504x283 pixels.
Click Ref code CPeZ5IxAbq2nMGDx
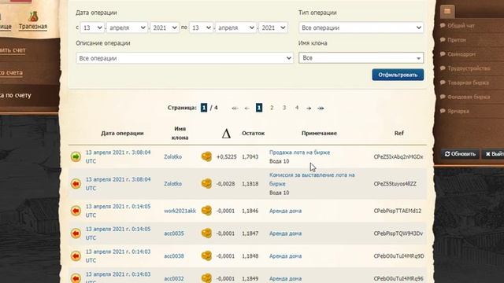398,157
